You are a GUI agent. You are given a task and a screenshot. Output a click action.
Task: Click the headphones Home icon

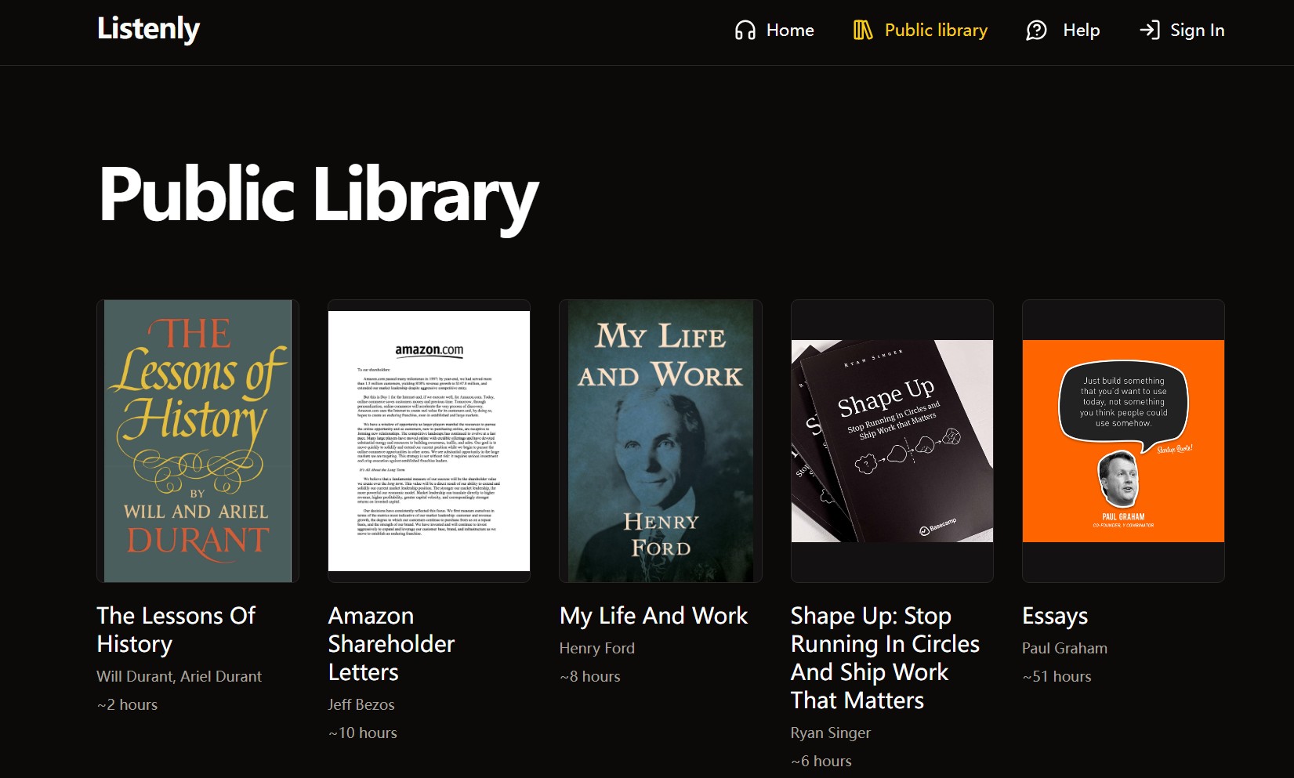point(743,30)
